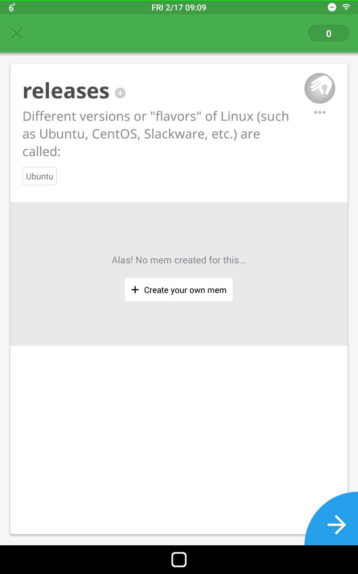Tap the "Alas! No mem created" message

click(179, 260)
